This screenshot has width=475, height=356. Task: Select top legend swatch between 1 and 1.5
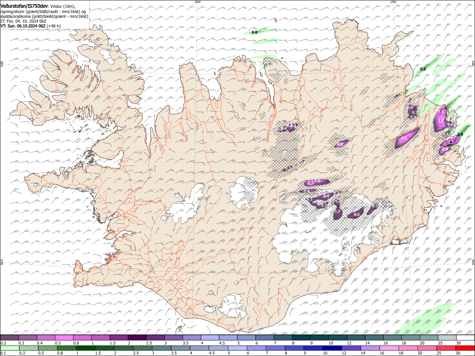[100, 338]
